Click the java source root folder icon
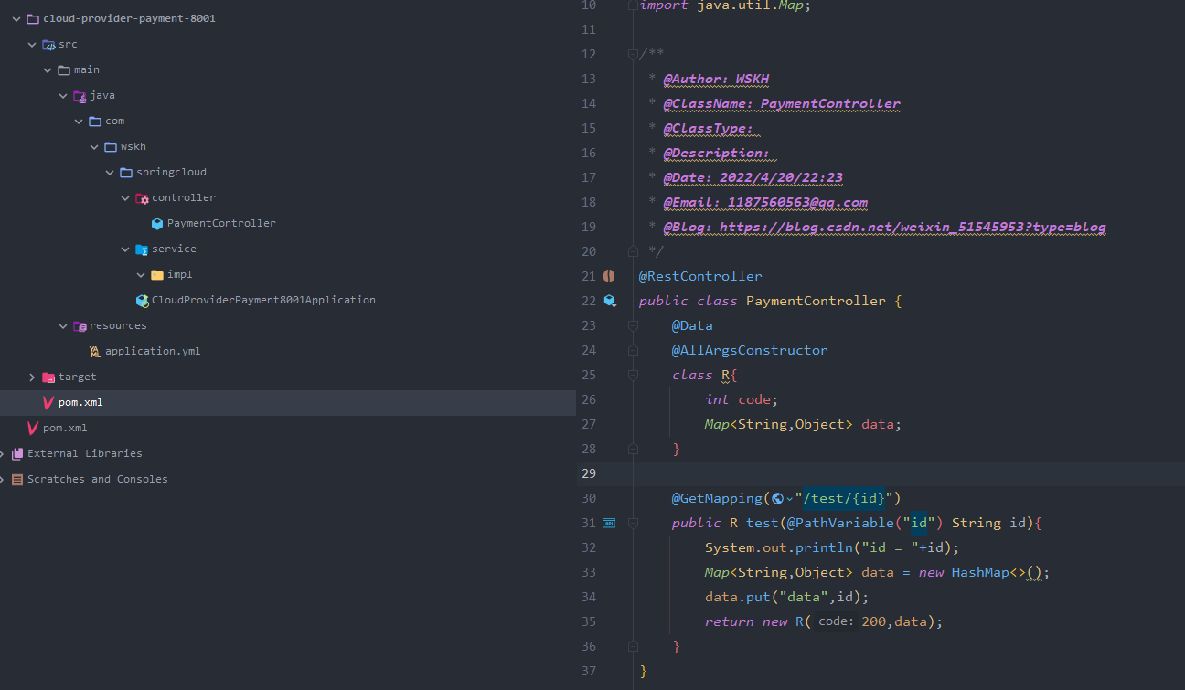This screenshot has width=1185, height=690. point(80,95)
